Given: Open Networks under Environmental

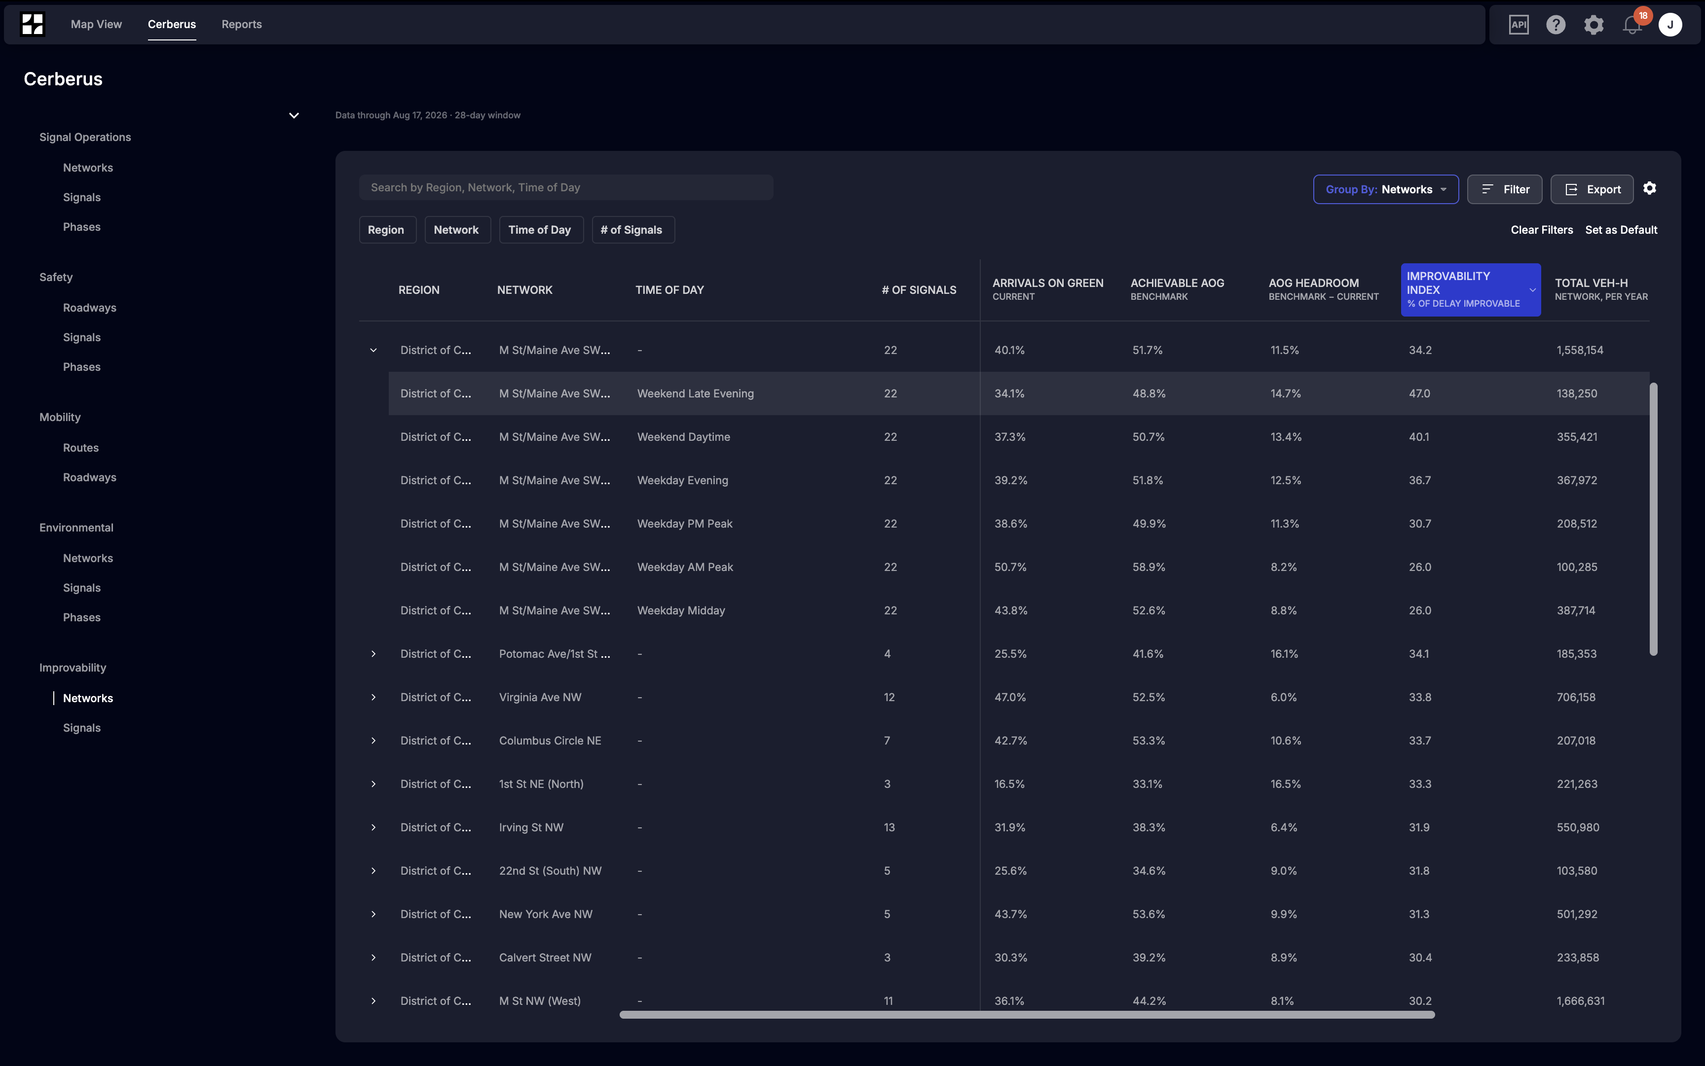Looking at the screenshot, I should coord(87,558).
